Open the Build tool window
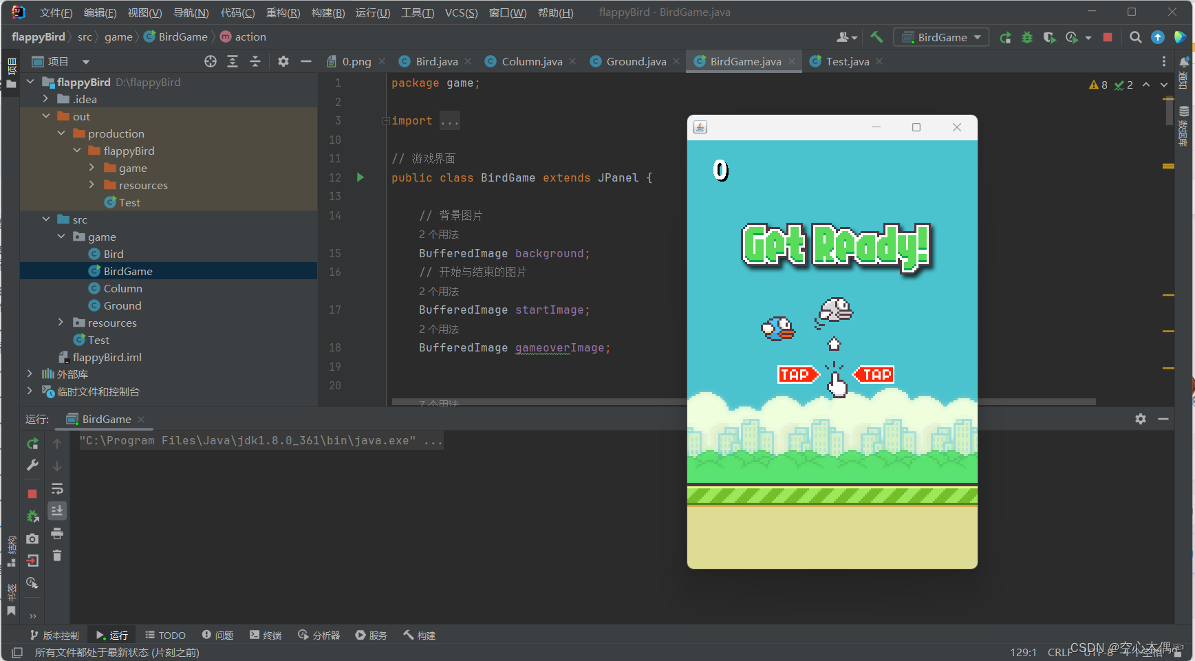The image size is (1195, 661). [419, 636]
